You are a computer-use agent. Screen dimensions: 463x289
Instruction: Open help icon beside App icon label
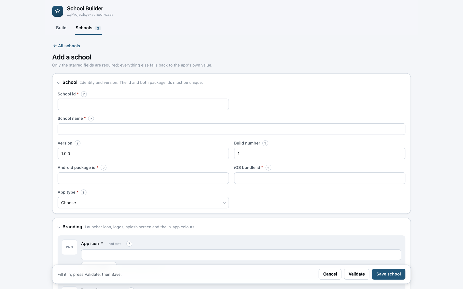click(x=129, y=244)
